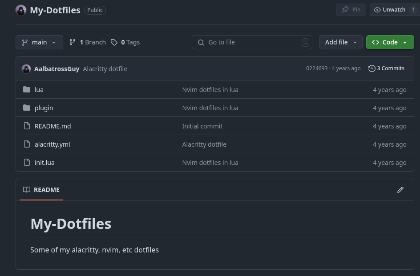Screen dimensions: 420x276
Task: Click the branch icon next to 1 Branch
Action: point(72,42)
